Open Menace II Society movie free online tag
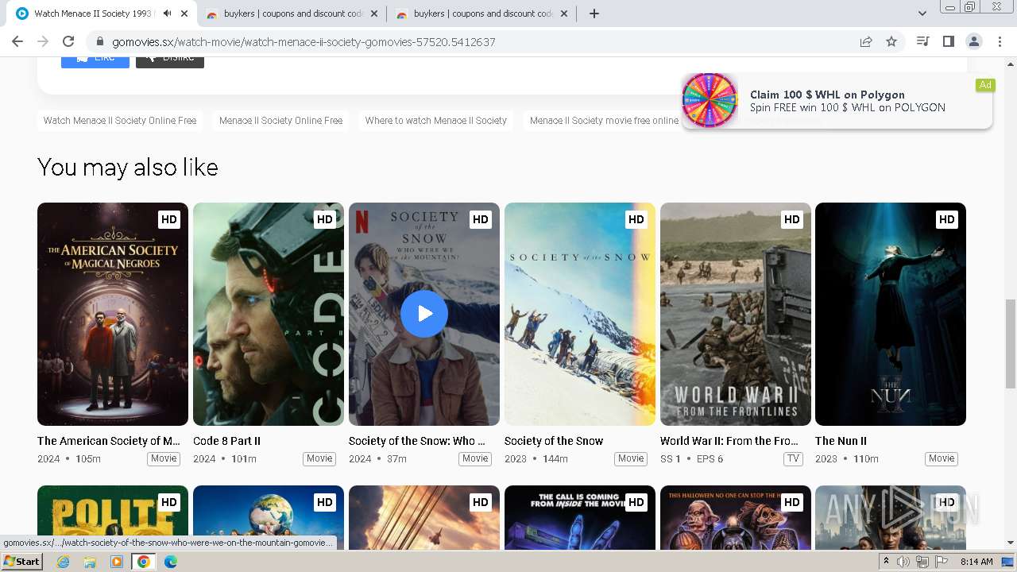Image resolution: width=1017 pixels, height=572 pixels. point(604,121)
